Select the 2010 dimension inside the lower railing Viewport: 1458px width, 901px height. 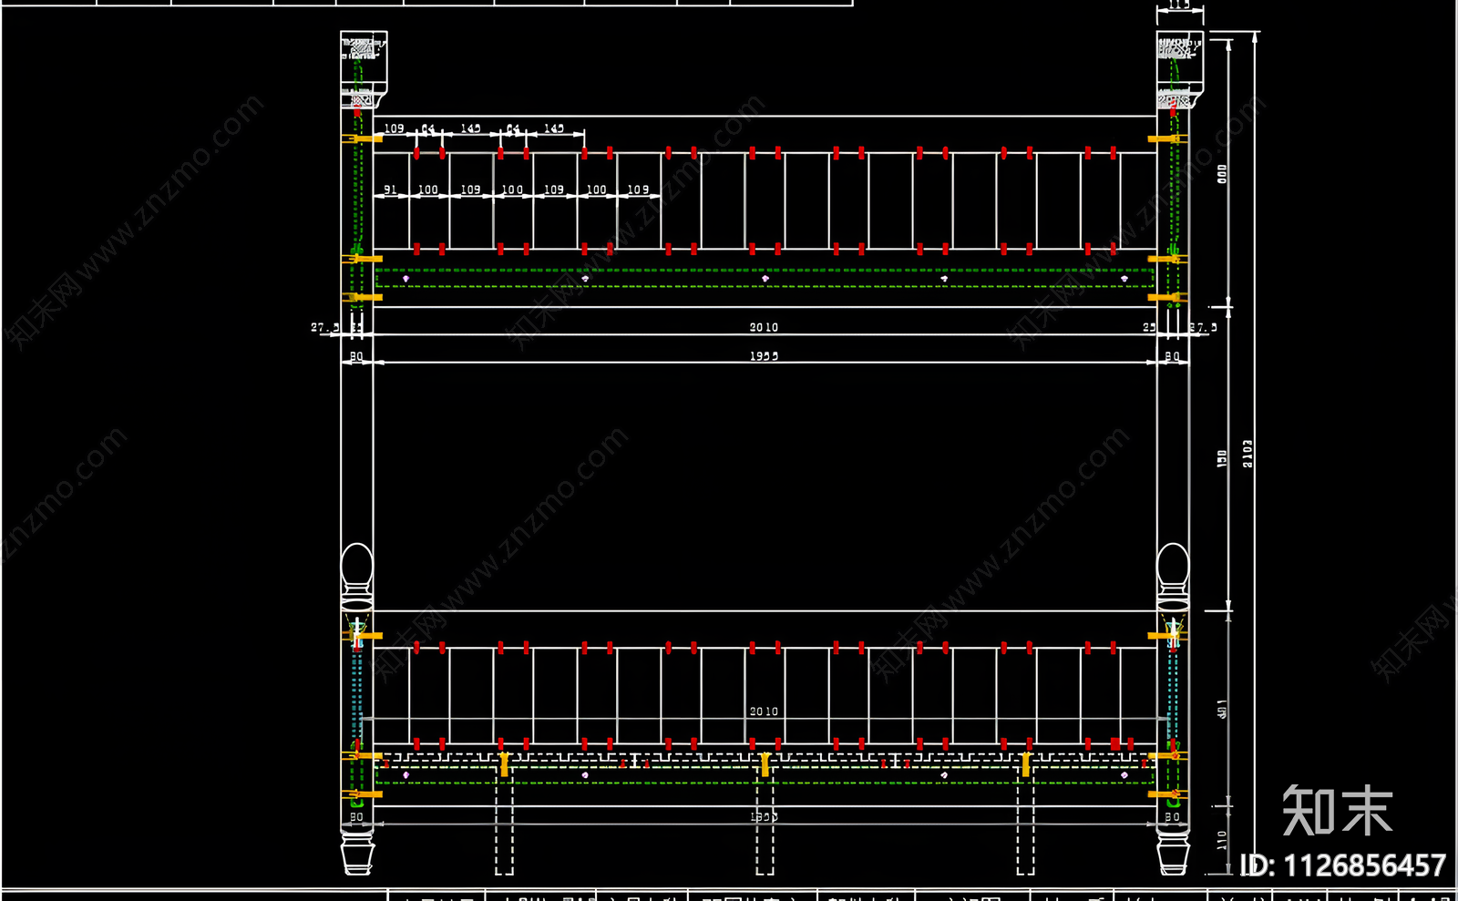(x=764, y=712)
